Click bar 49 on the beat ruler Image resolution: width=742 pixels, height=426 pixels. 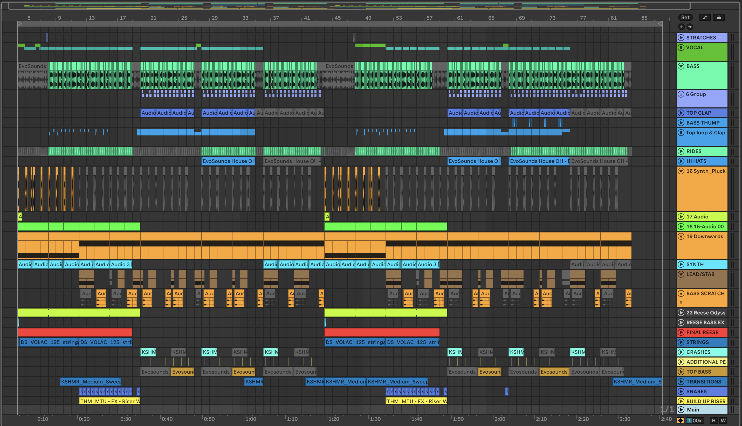(368, 18)
